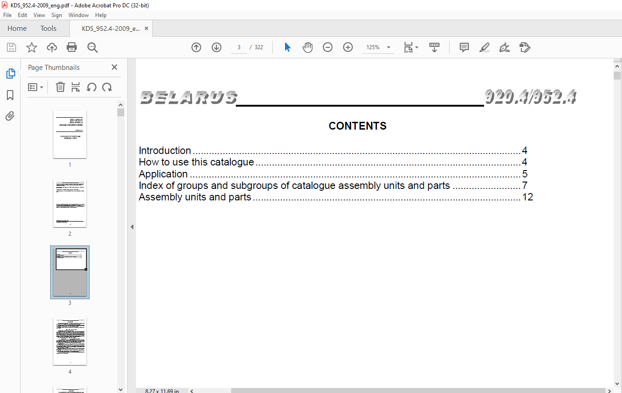This screenshot has height=393, width=622.
Task: Collapse the navigation pane arrow
Action: tap(132, 227)
